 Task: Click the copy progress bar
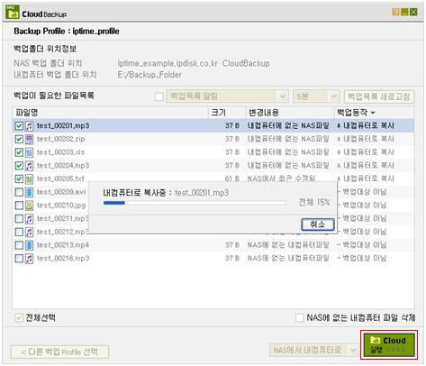coord(195,203)
